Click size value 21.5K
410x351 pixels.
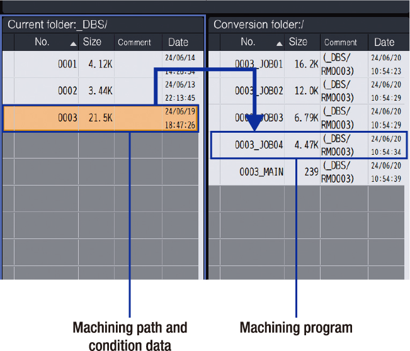pyautogui.click(x=100, y=118)
